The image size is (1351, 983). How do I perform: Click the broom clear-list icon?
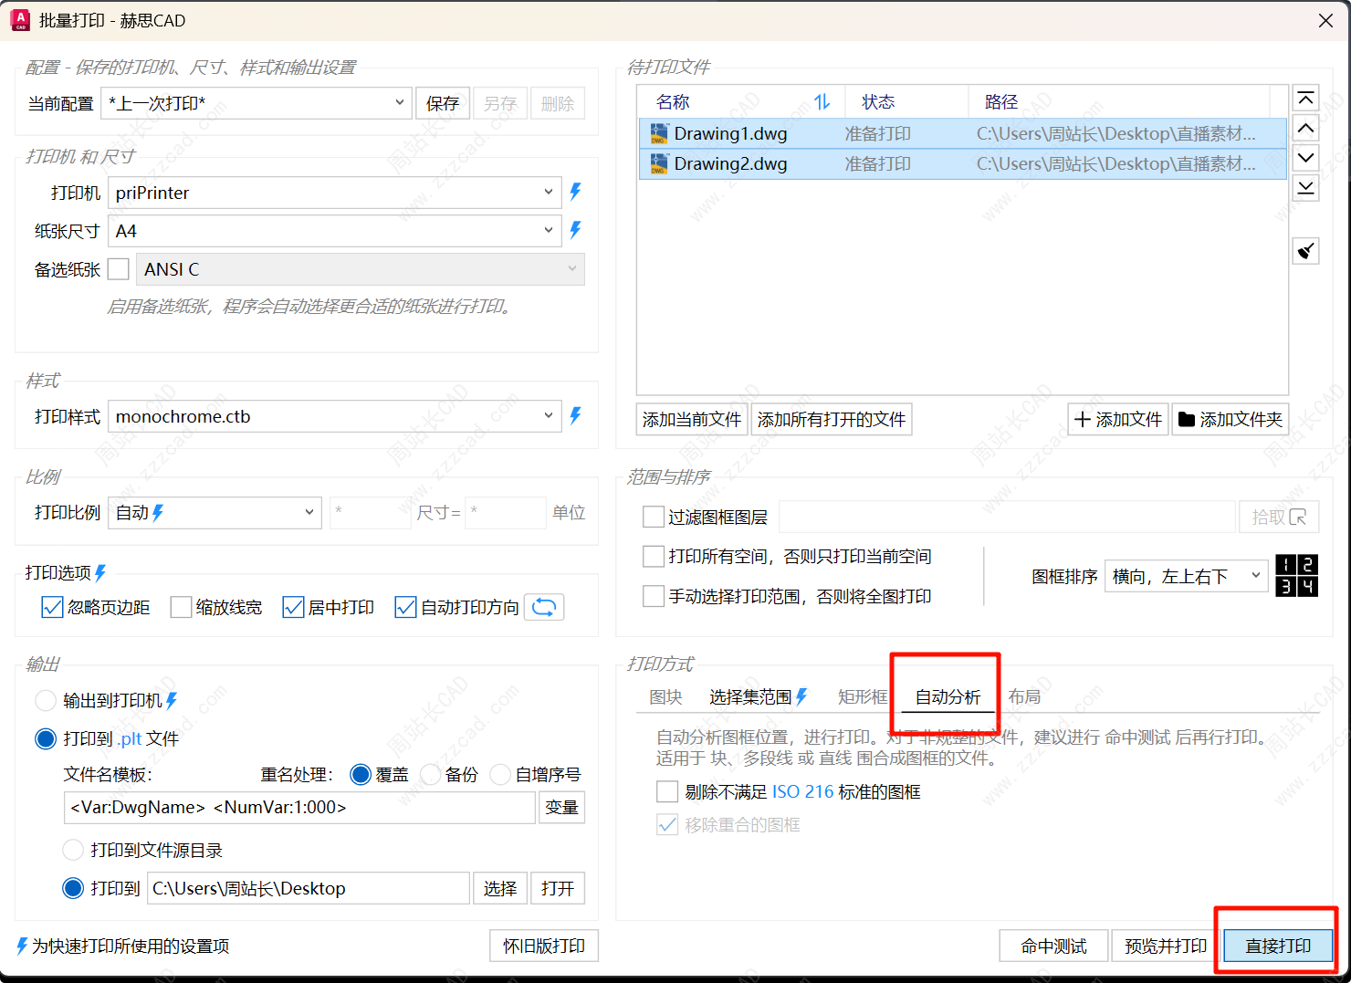[1305, 250]
